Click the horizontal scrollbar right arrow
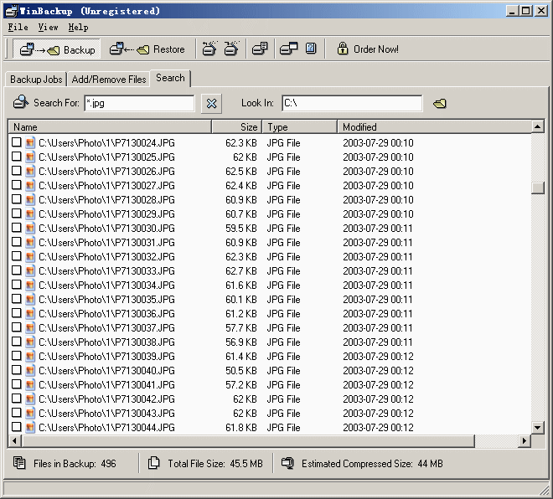553x499 pixels. (x=525, y=440)
